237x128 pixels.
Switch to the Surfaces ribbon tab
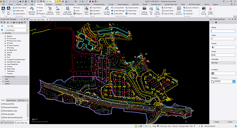click(49, 4)
